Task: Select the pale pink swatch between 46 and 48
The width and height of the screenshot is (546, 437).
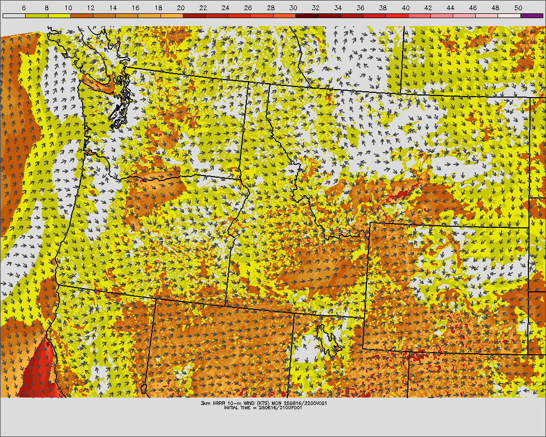Action: point(487,15)
